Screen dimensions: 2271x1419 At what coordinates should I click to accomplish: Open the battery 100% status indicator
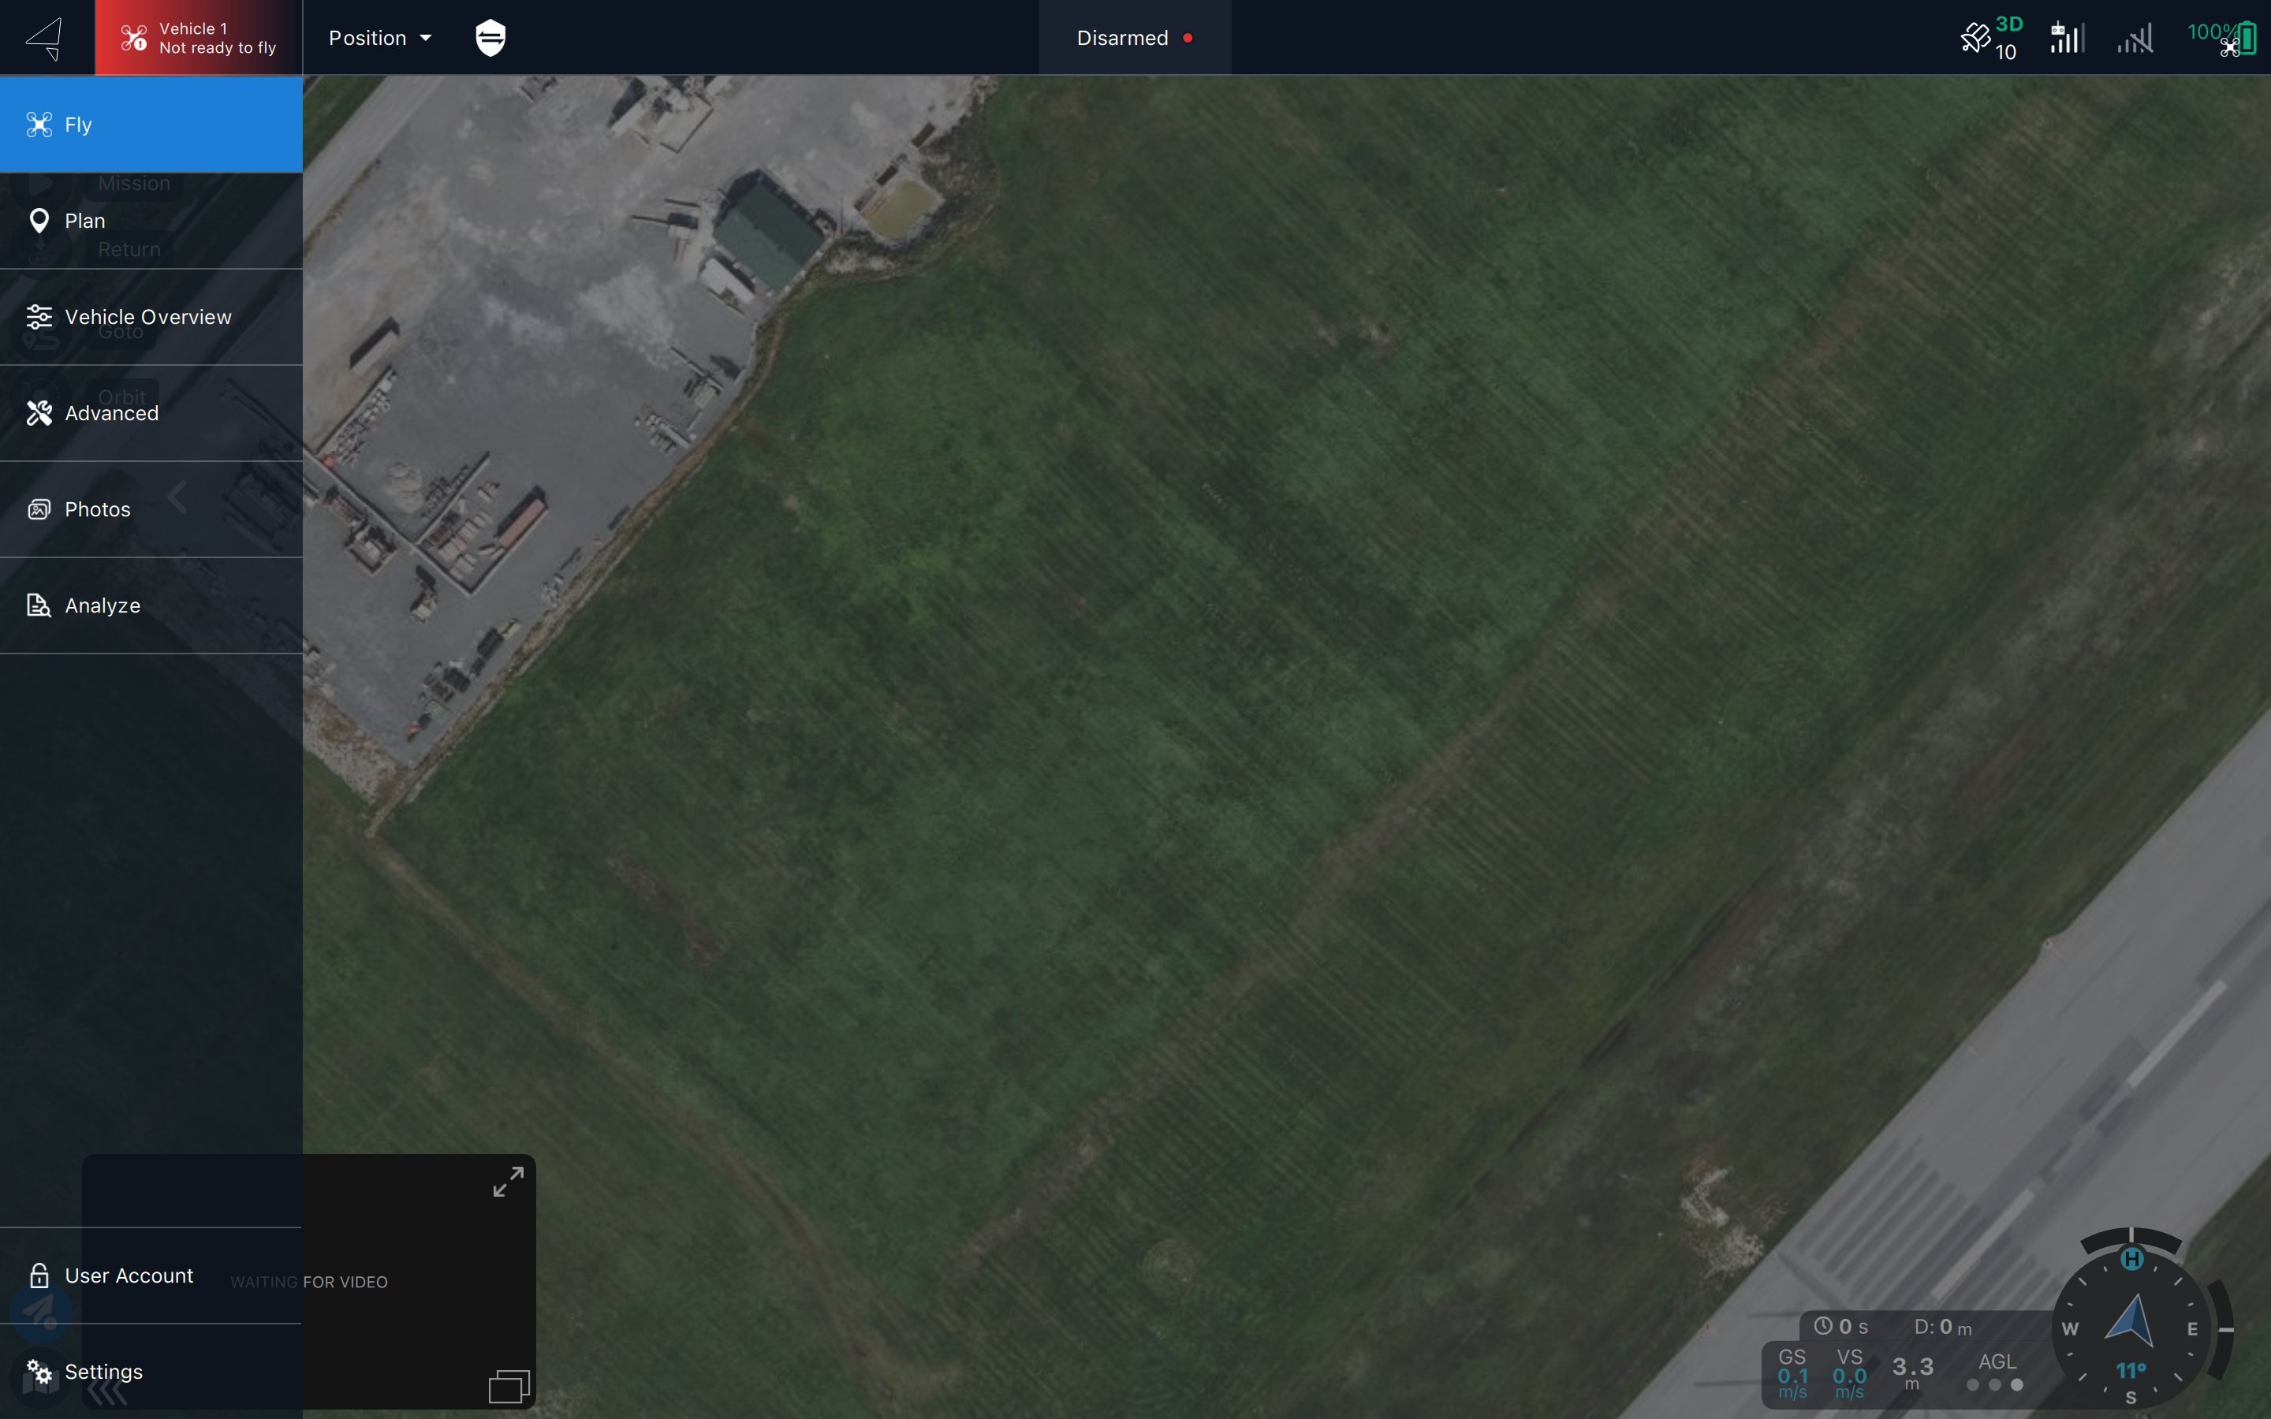(2224, 38)
